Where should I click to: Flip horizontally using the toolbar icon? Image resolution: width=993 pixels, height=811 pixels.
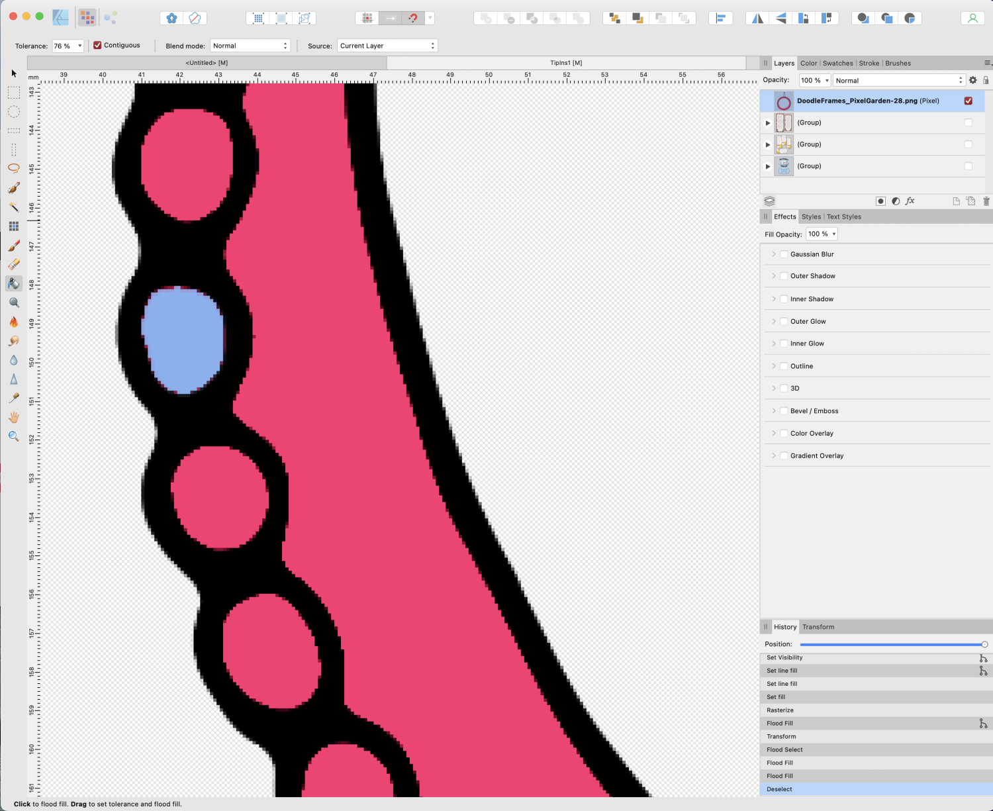click(x=757, y=18)
